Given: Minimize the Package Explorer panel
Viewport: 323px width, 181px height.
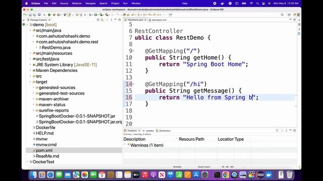Looking at the screenshot, I should (x=116, y=20).
